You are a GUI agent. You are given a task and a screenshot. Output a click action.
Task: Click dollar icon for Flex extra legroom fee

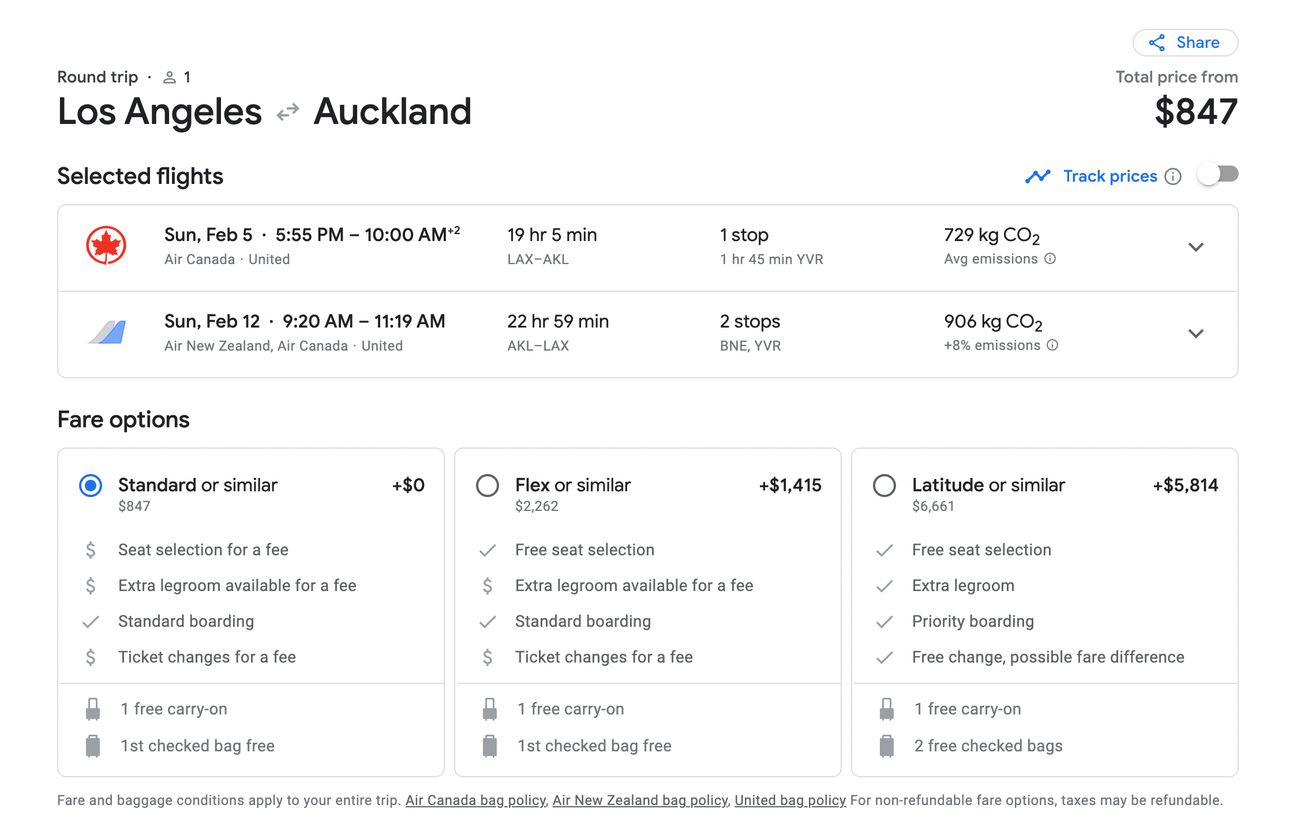tap(488, 586)
